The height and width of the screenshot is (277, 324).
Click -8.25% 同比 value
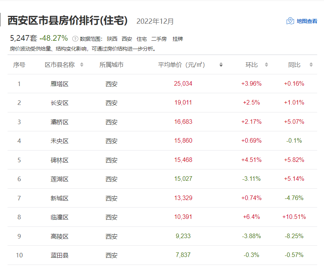coord(294,236)
